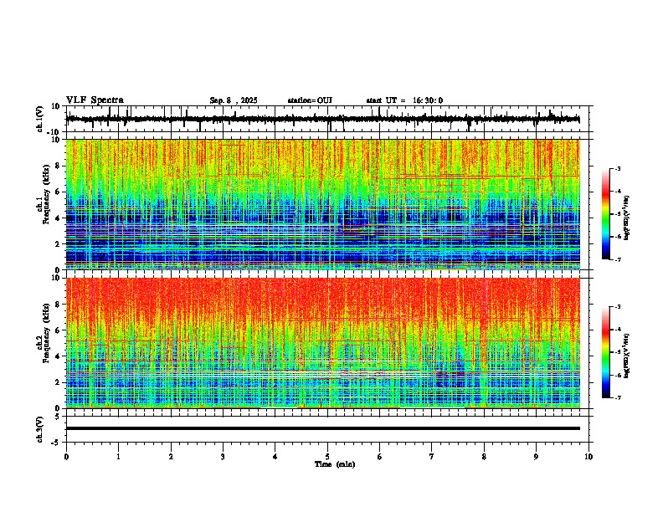Select the "start UT = 16:30:0" text
Image resolution: width=663 pixels, height=512 pixels.
[x=404, y=100]
